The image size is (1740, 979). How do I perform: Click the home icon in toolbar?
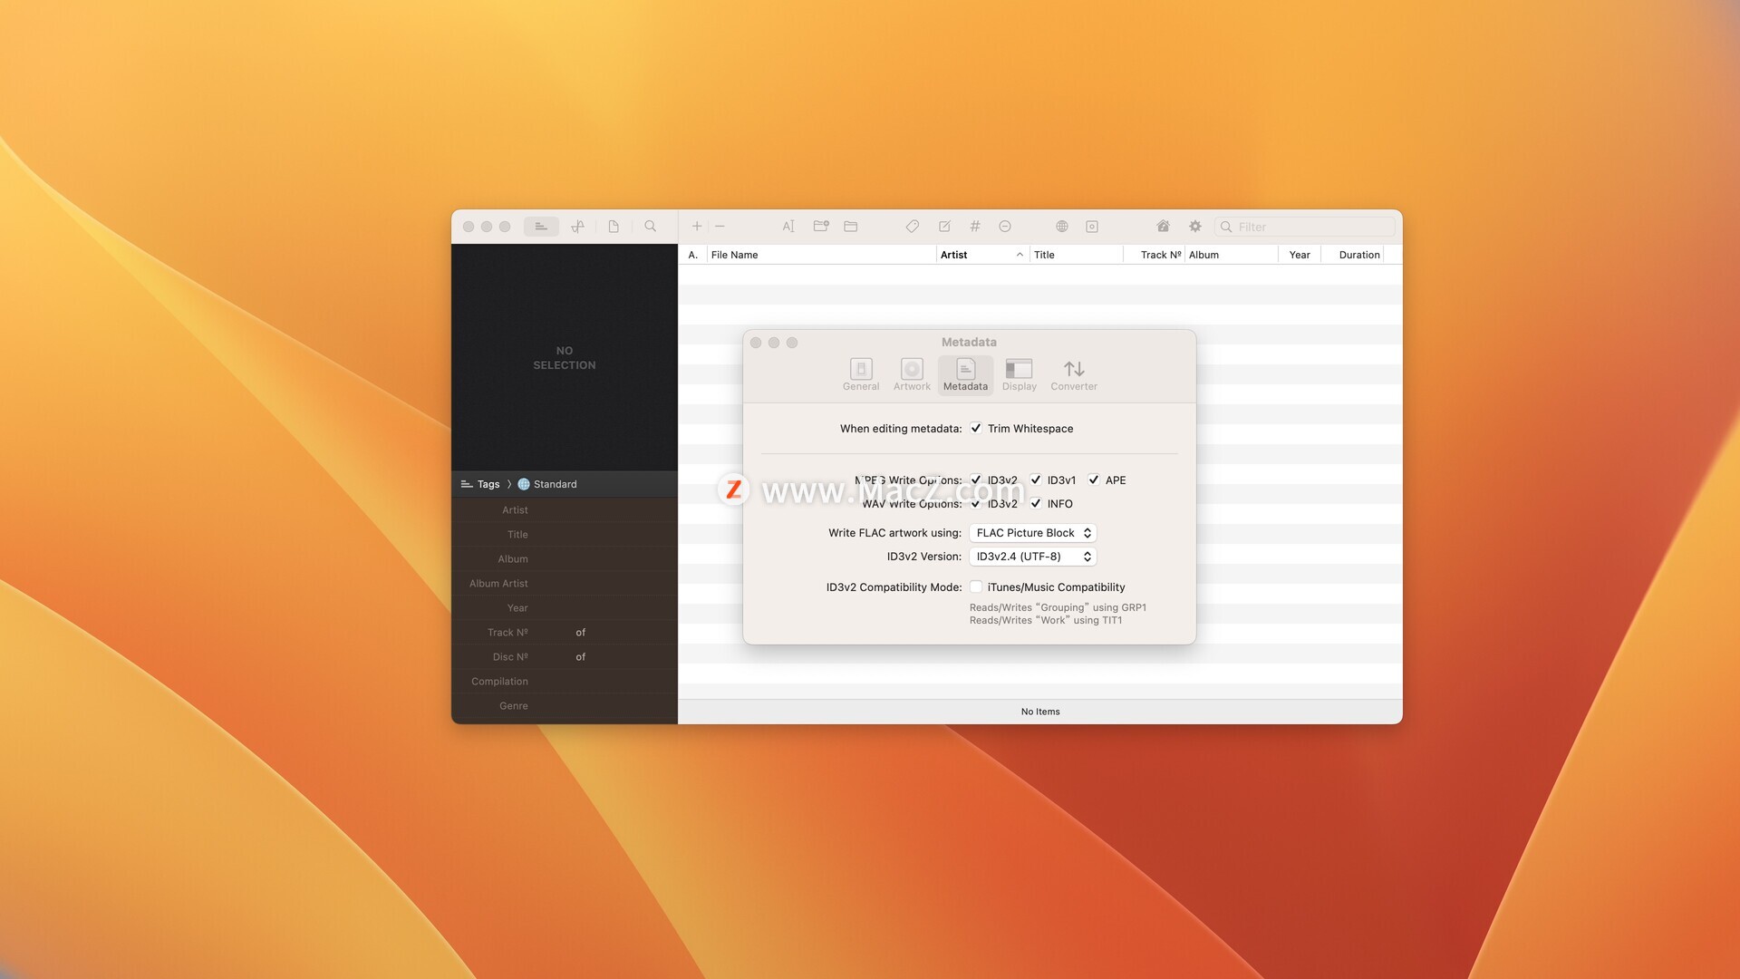click(x=1163, y=227)
